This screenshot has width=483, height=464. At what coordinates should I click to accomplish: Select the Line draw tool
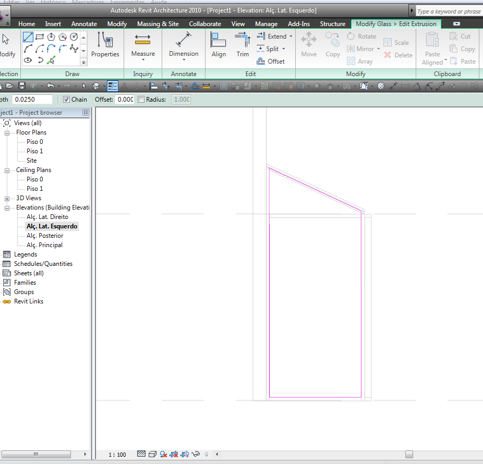click(28, 37)
